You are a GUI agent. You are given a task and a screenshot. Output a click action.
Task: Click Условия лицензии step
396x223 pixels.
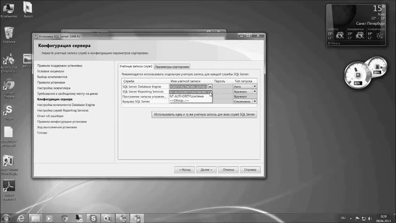(51, 71)
